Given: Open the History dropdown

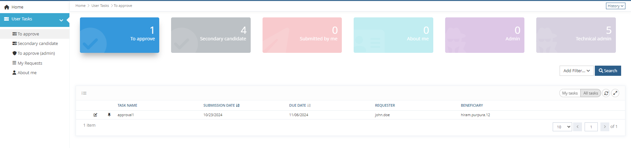Looking at the screenshot, I should (615, 6).
